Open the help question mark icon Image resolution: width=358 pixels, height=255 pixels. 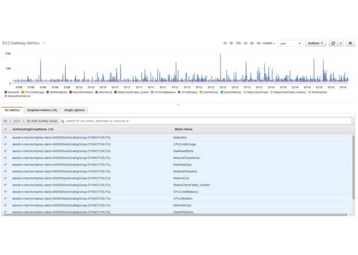(350, 43)
